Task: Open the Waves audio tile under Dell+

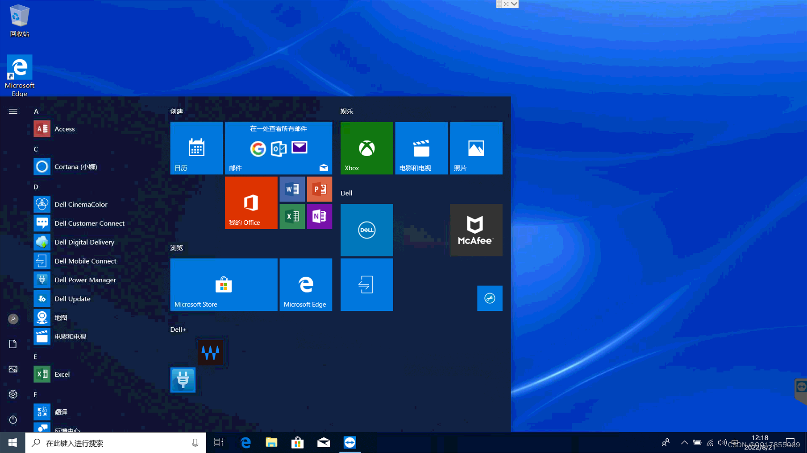Action: (210, 353)
